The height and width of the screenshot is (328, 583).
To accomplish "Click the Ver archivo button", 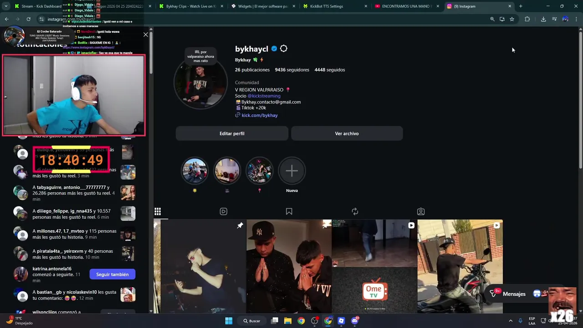I will [x=347, y=133].
